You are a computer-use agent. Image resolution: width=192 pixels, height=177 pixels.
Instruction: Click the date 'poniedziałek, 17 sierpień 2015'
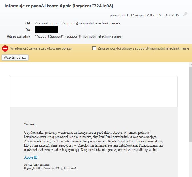pyautogui.click(x=132, y=15)
